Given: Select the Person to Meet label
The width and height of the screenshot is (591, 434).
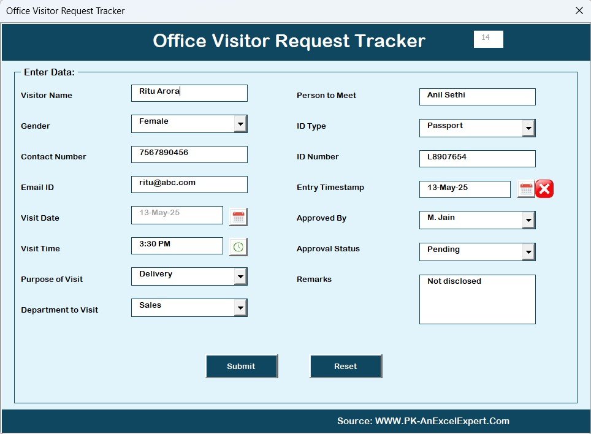Looking at the screenshot, I should click(326, 95).
